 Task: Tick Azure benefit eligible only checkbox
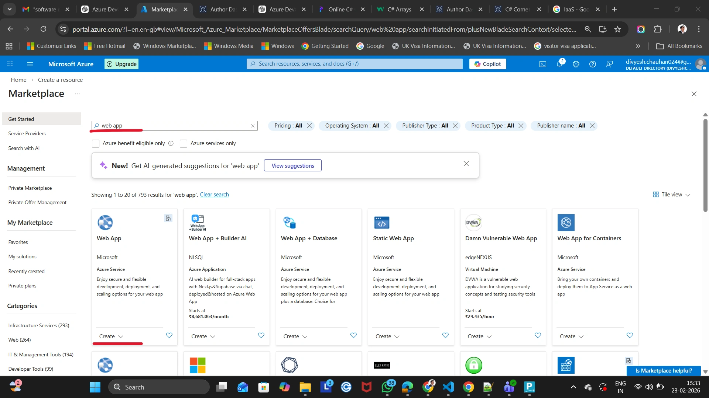coord(96,144)
